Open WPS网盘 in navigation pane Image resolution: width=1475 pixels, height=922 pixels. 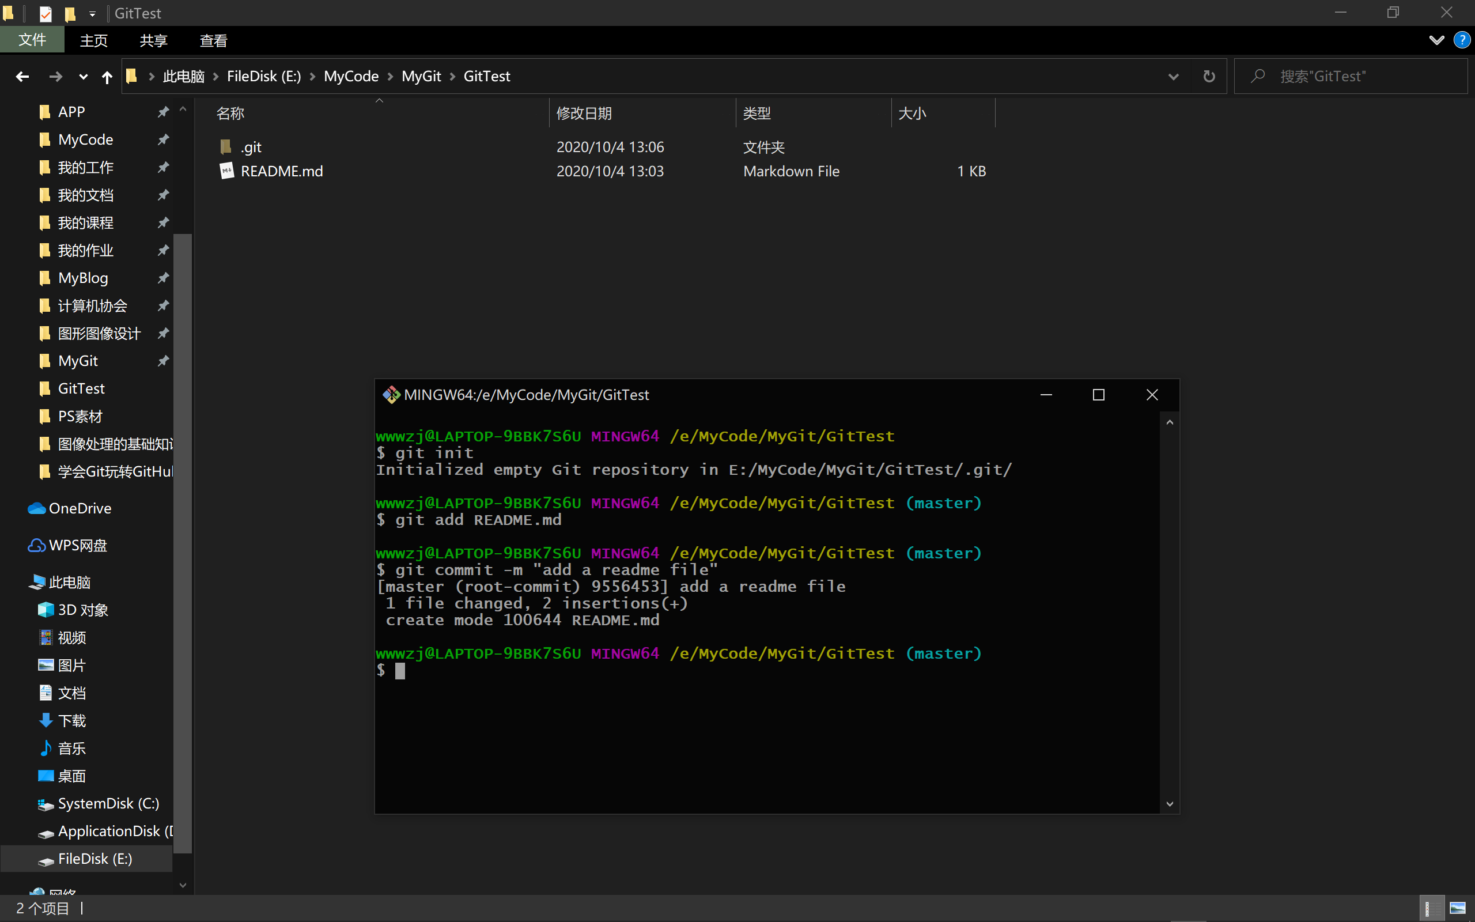78,545
